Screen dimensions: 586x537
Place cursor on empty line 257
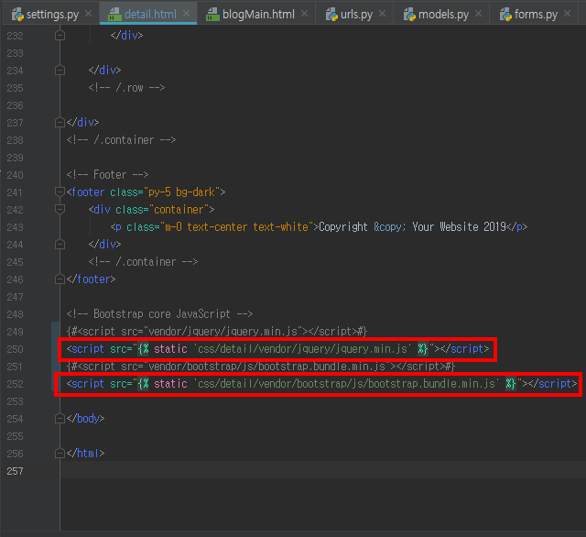point(323,471)
